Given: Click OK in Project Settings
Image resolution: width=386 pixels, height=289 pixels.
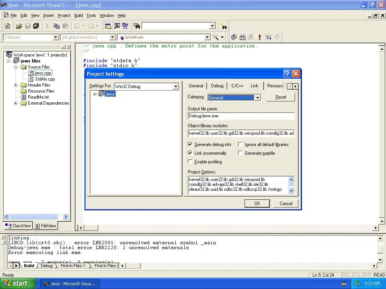Looking at the screenshot, I should point(257,204).
